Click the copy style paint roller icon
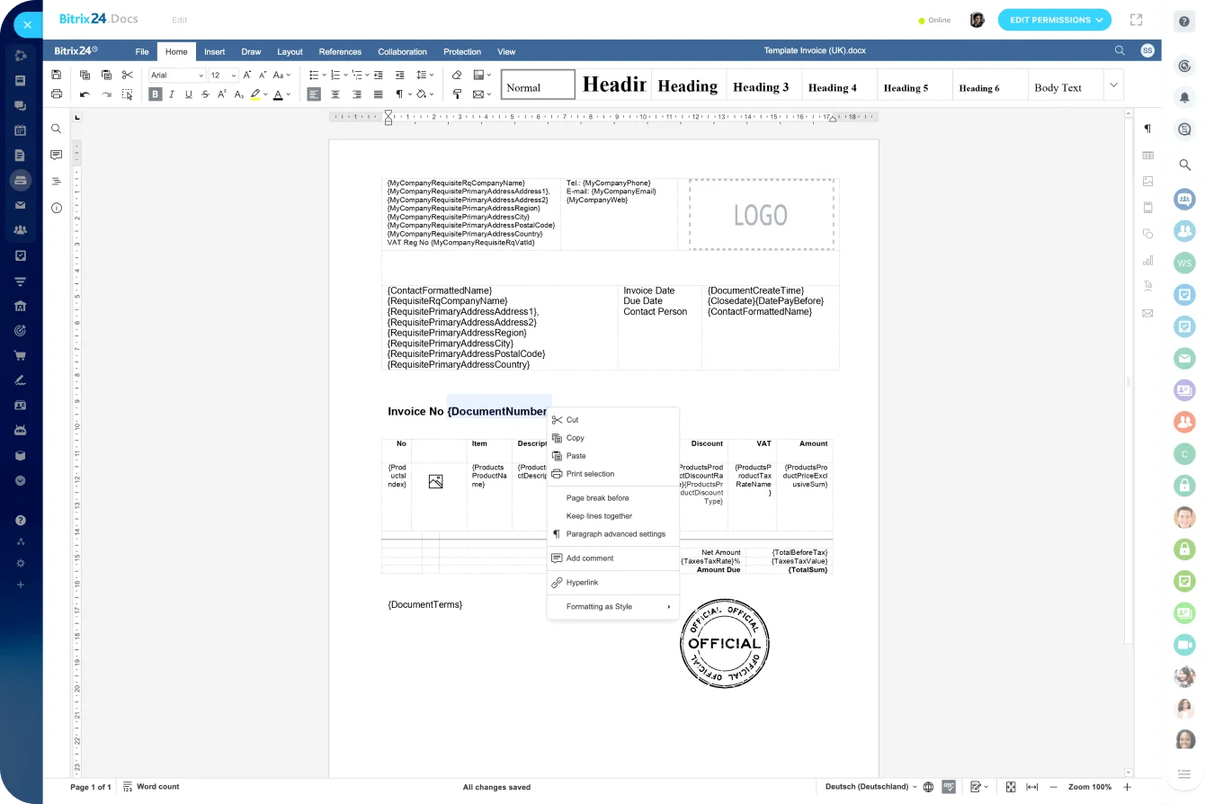This screenshot has height=804, width=1205. click(x=457, y=94)
